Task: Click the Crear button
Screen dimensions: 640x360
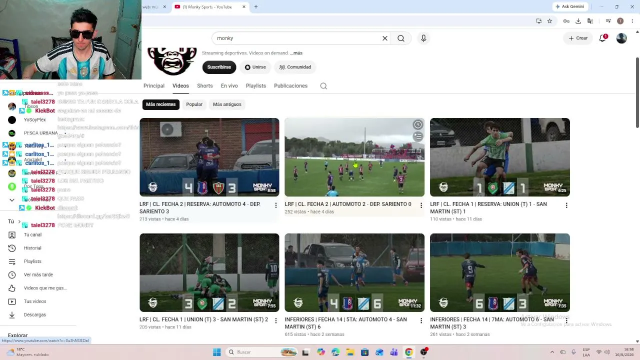Action: [x=578, y=38]
